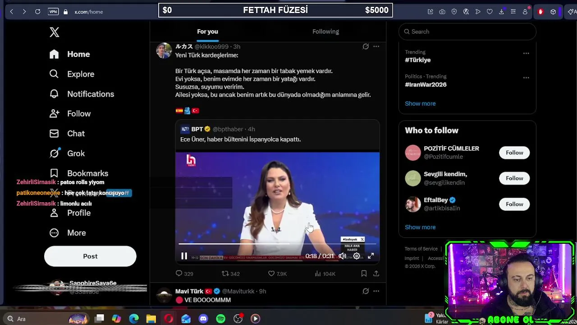Click Show more under trends
The height and width of the screenshot is (325, 577).
tap(420, 103)
